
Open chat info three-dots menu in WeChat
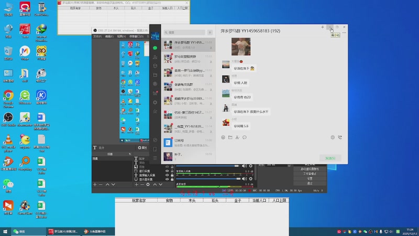(344, 33)
